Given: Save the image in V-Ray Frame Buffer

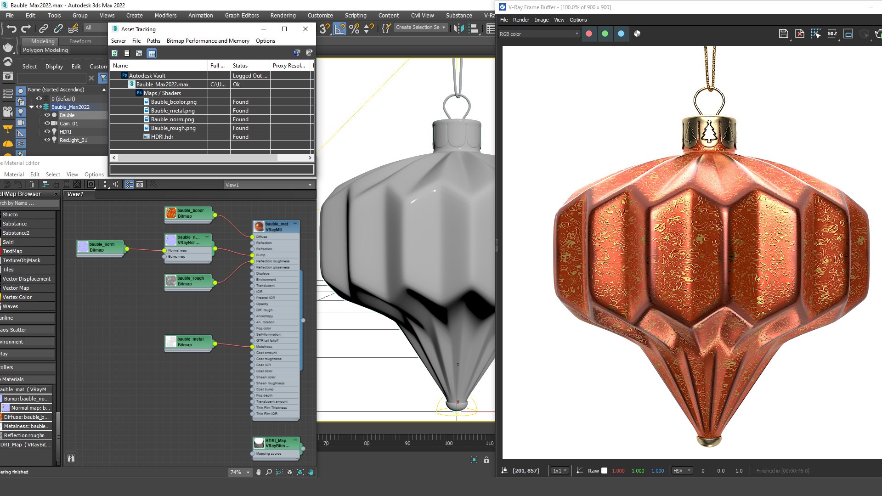Looking at the screenshot, I should 784,34.
